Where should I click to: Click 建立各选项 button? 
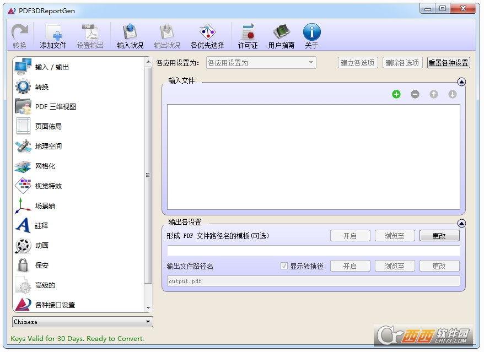358,63
